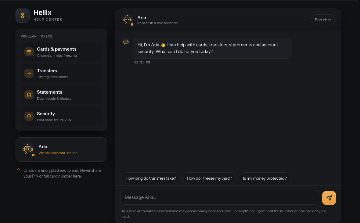The image size is (360, 223).
Task: Choose the "How do I freeze my card?" suggestion
Action: tap(209, 178)
